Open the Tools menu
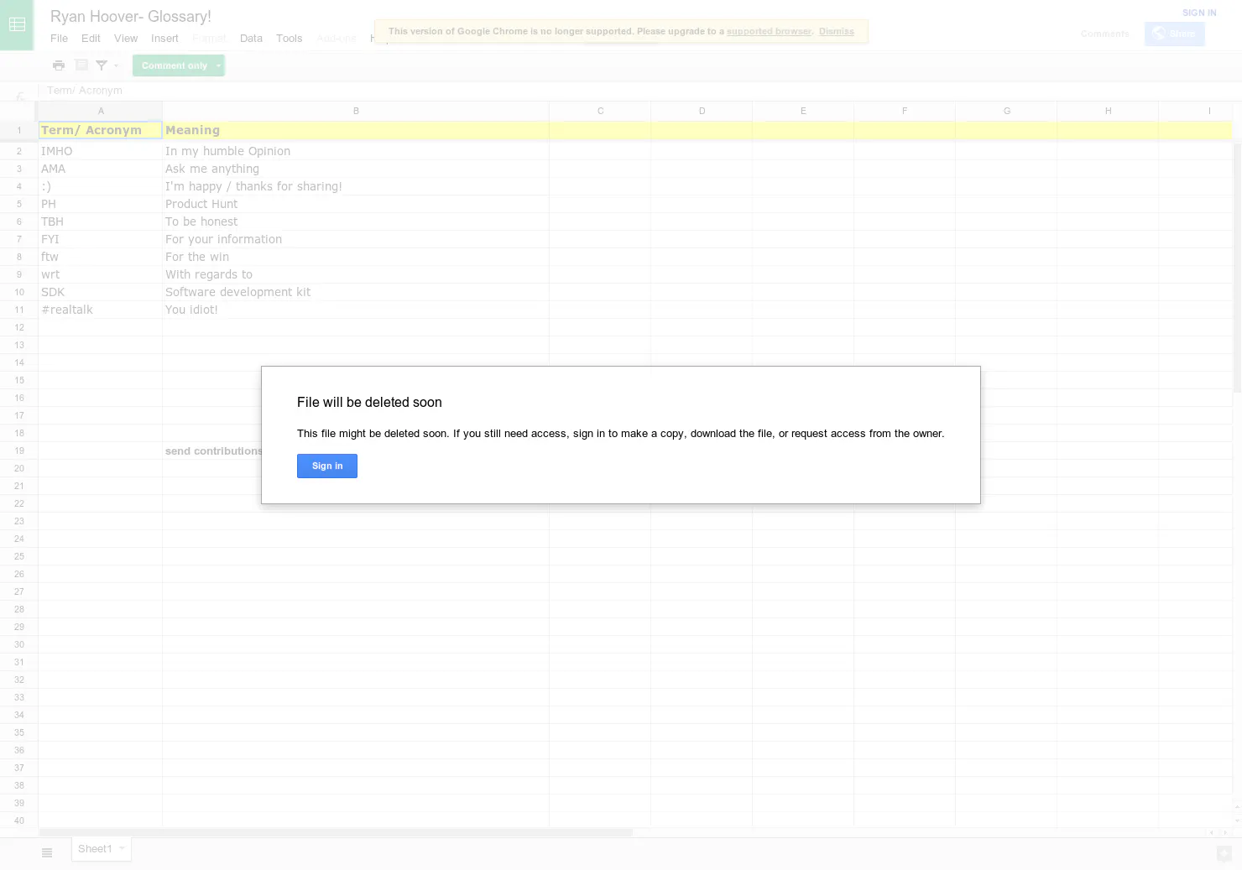 (289, 39)
